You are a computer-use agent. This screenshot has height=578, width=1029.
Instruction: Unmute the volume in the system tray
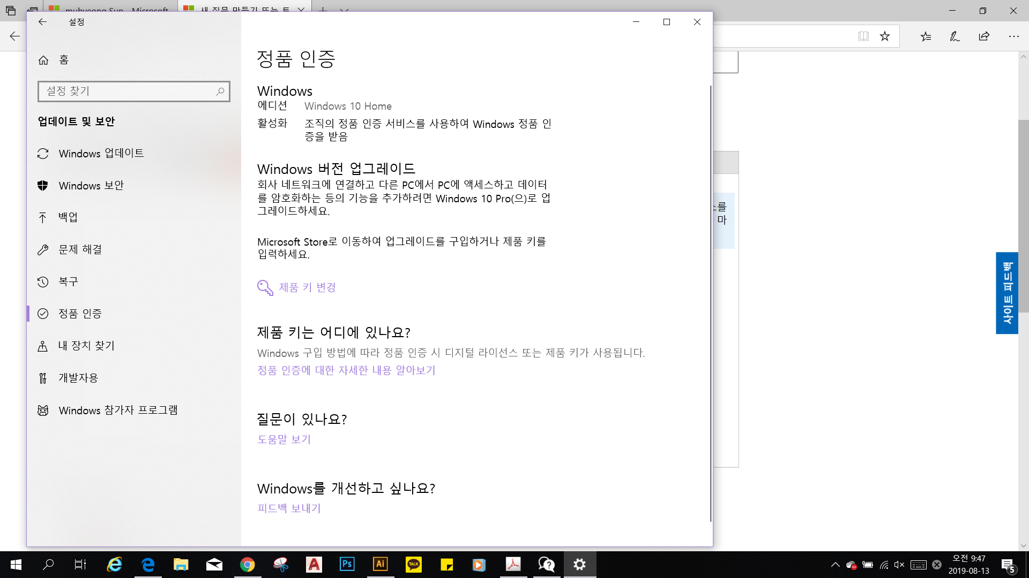899,565
